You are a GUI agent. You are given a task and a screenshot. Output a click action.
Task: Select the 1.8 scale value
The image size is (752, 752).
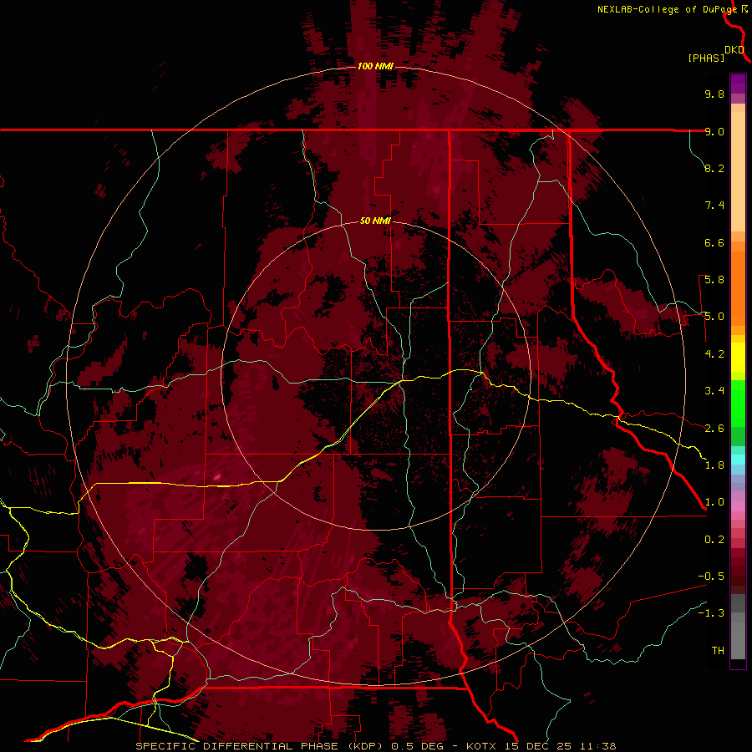pyautogui.click(x=714, y=465)
